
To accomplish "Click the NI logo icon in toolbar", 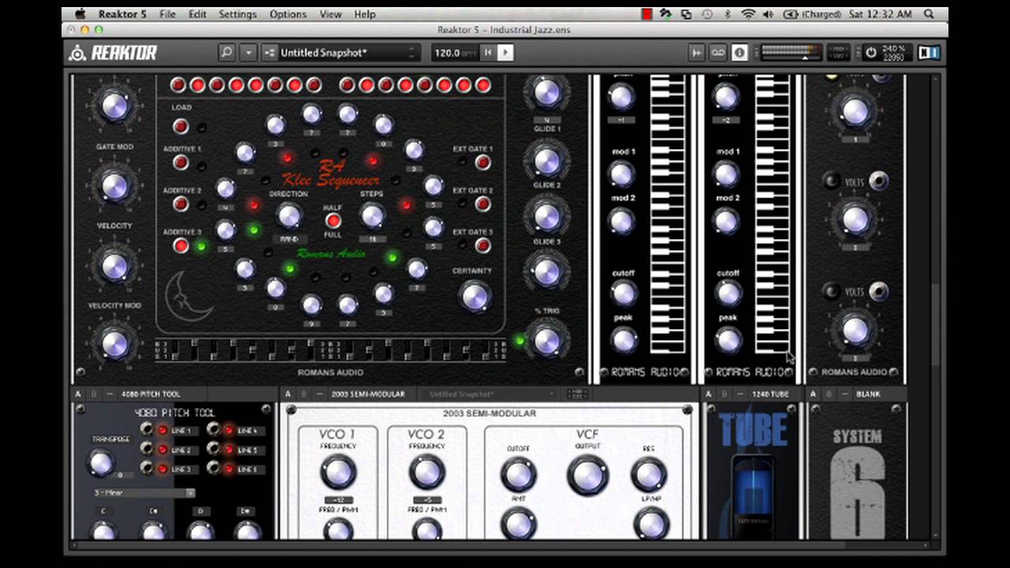I will pos(929,52).
